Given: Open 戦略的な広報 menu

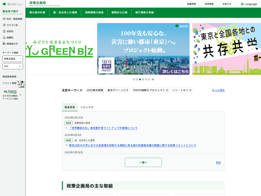Looking at the screenshot, I should tap(119, 12).
